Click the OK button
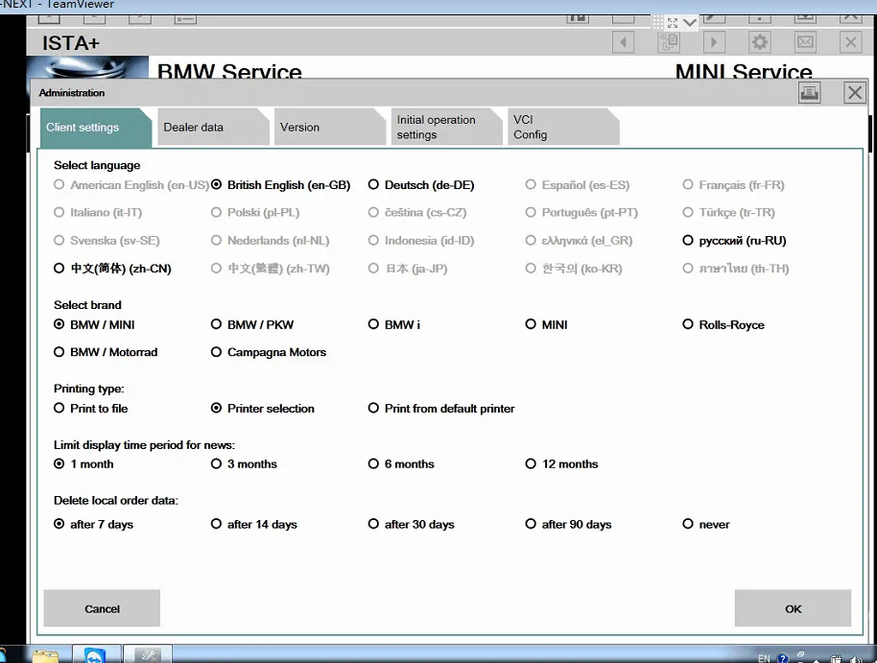877x663 pixels. pyautogui.click(x=793, y=608)
